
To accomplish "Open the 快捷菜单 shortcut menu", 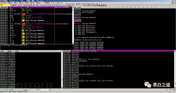I will [47, 3].
